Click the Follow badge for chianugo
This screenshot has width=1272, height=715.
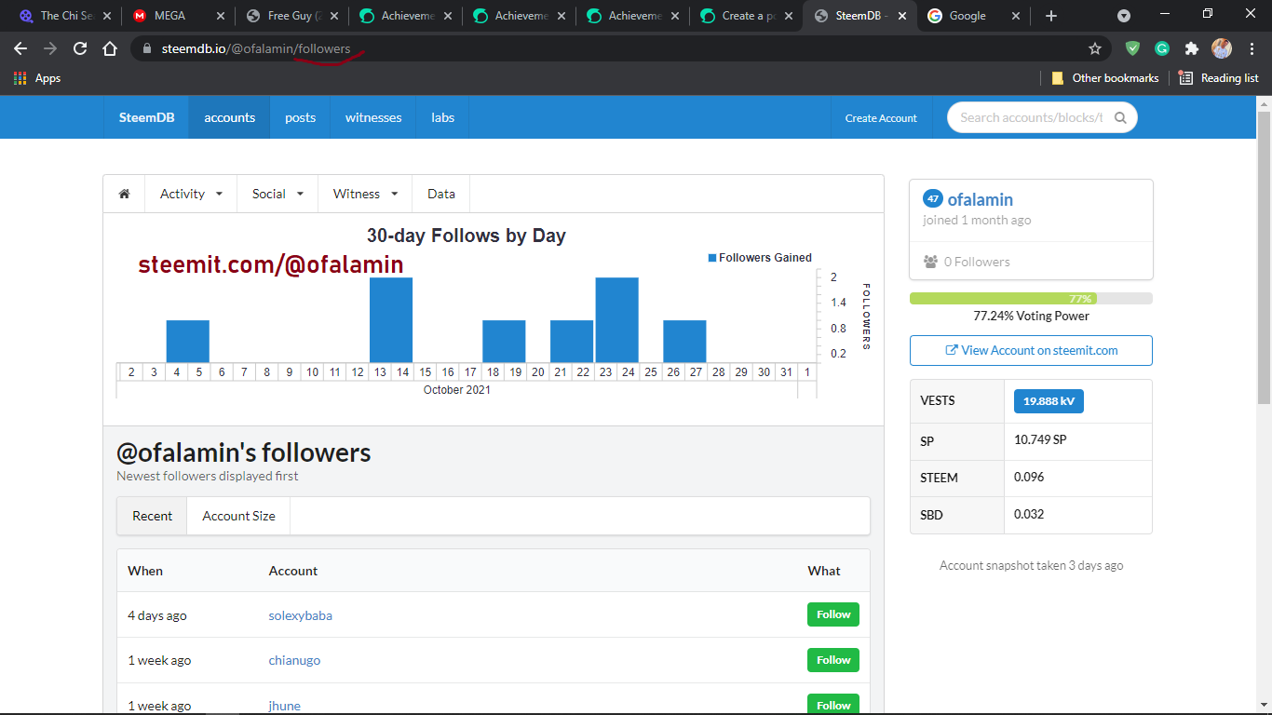[x=833, y=660]
